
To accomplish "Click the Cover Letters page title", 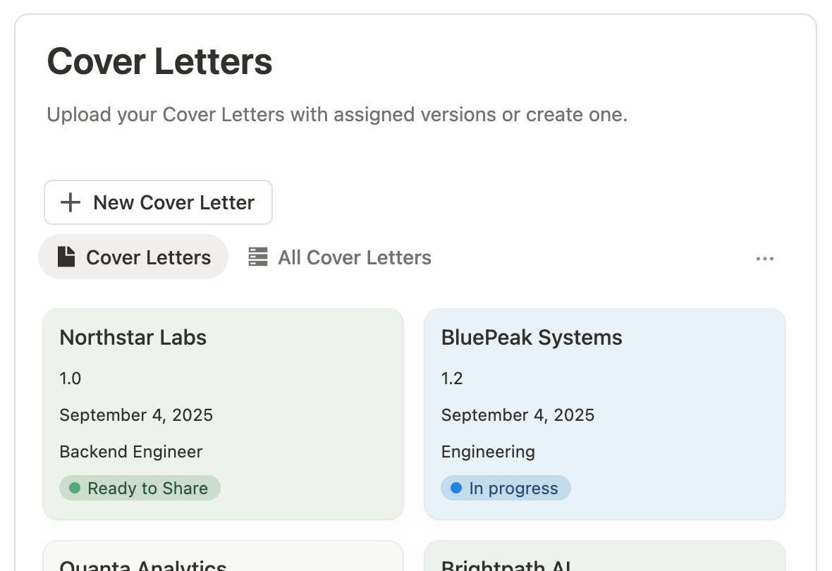I will [159, 61].
